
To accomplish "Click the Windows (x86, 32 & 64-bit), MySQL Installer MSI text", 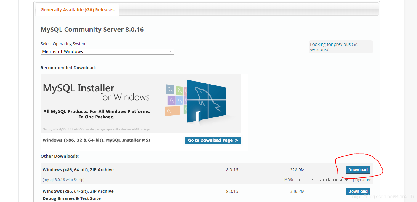I will (97, 140).
